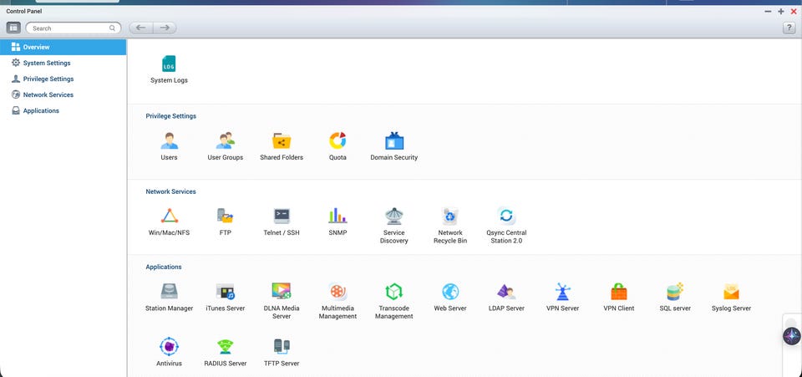Open the SNMP icon
This screenshot has height=377, width=802.
click(x=338, y=217)
